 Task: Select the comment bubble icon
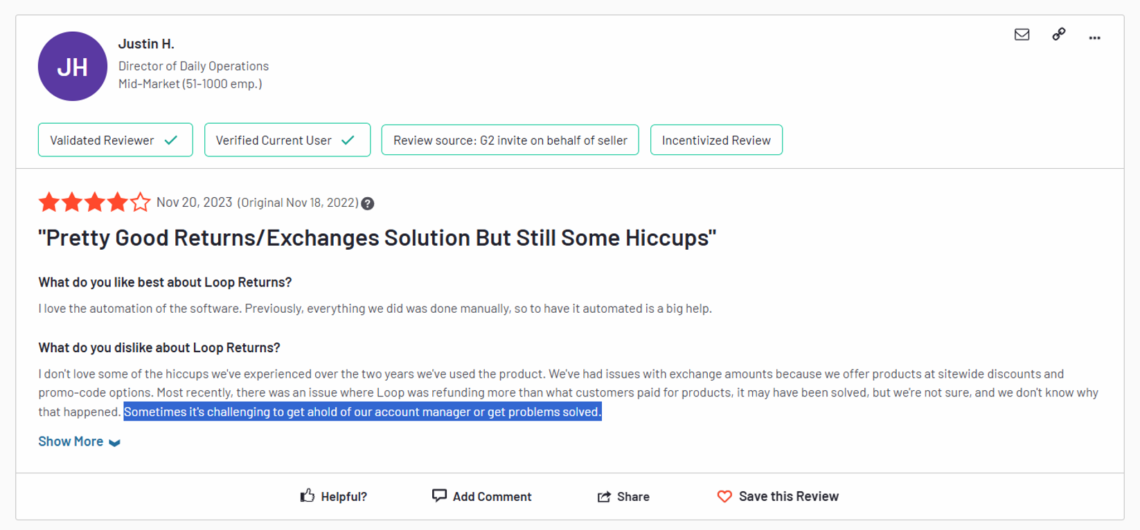coord(440,495)
